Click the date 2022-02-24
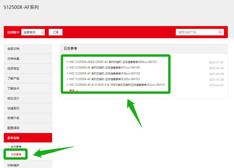Image resolution: width=234 pixels, height=168 pixels. 216,68
